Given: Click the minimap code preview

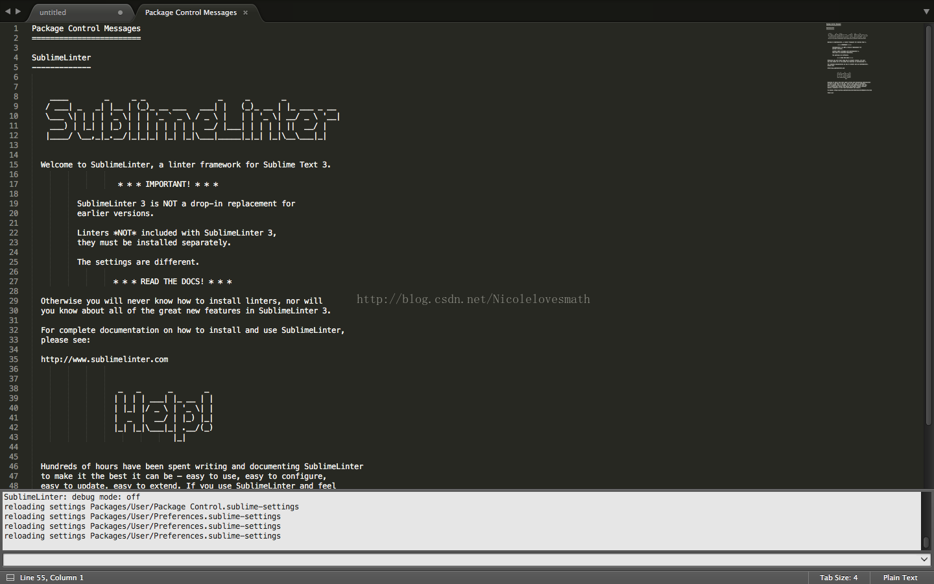Looking at the screenshot, I should (849, 58).
